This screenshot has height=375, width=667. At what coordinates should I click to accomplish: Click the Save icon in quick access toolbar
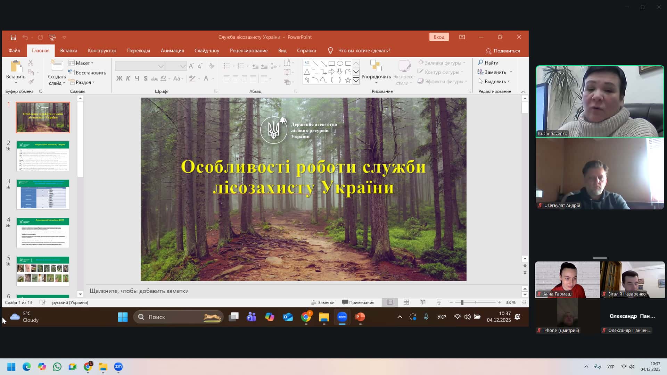(x=13, y=37)
